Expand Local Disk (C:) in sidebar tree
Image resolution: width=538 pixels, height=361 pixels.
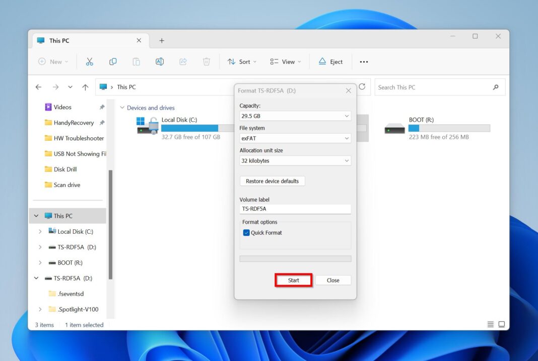40,232
